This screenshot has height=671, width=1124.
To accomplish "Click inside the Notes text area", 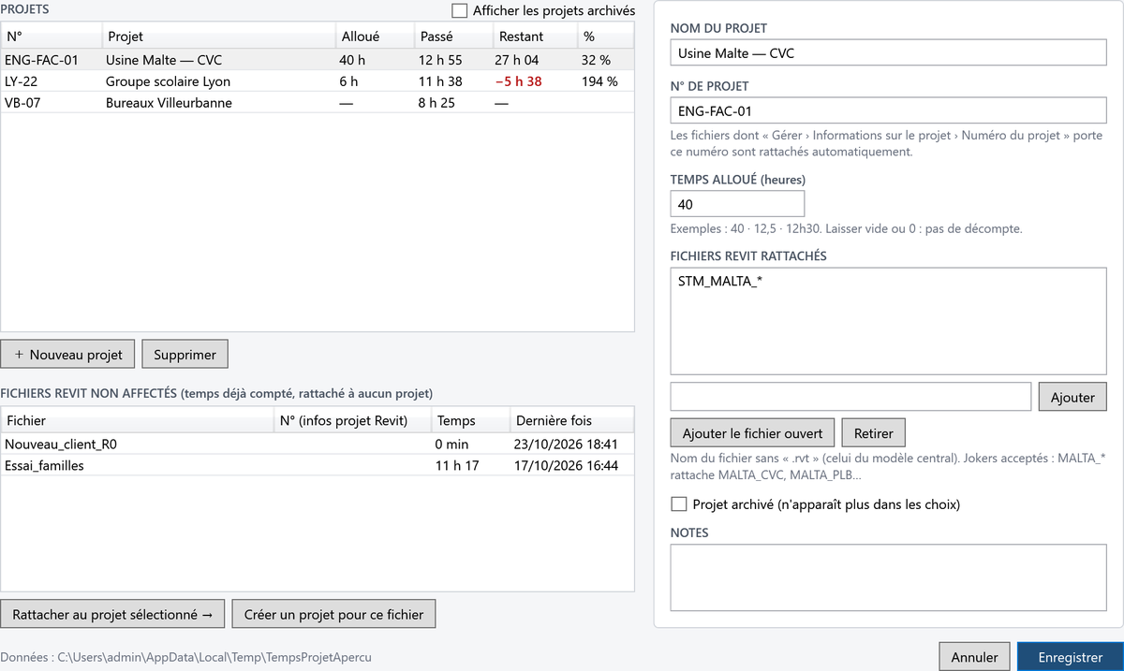I will pyautogui.click(x=889, y=578).
